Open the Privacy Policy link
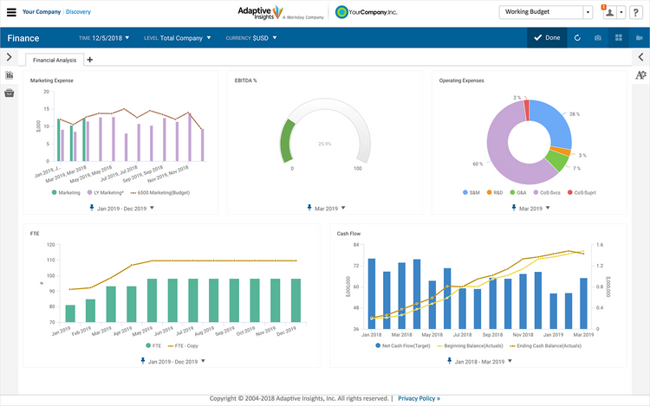The width and height of the screenshot is (650, 406). coord(419,398)
